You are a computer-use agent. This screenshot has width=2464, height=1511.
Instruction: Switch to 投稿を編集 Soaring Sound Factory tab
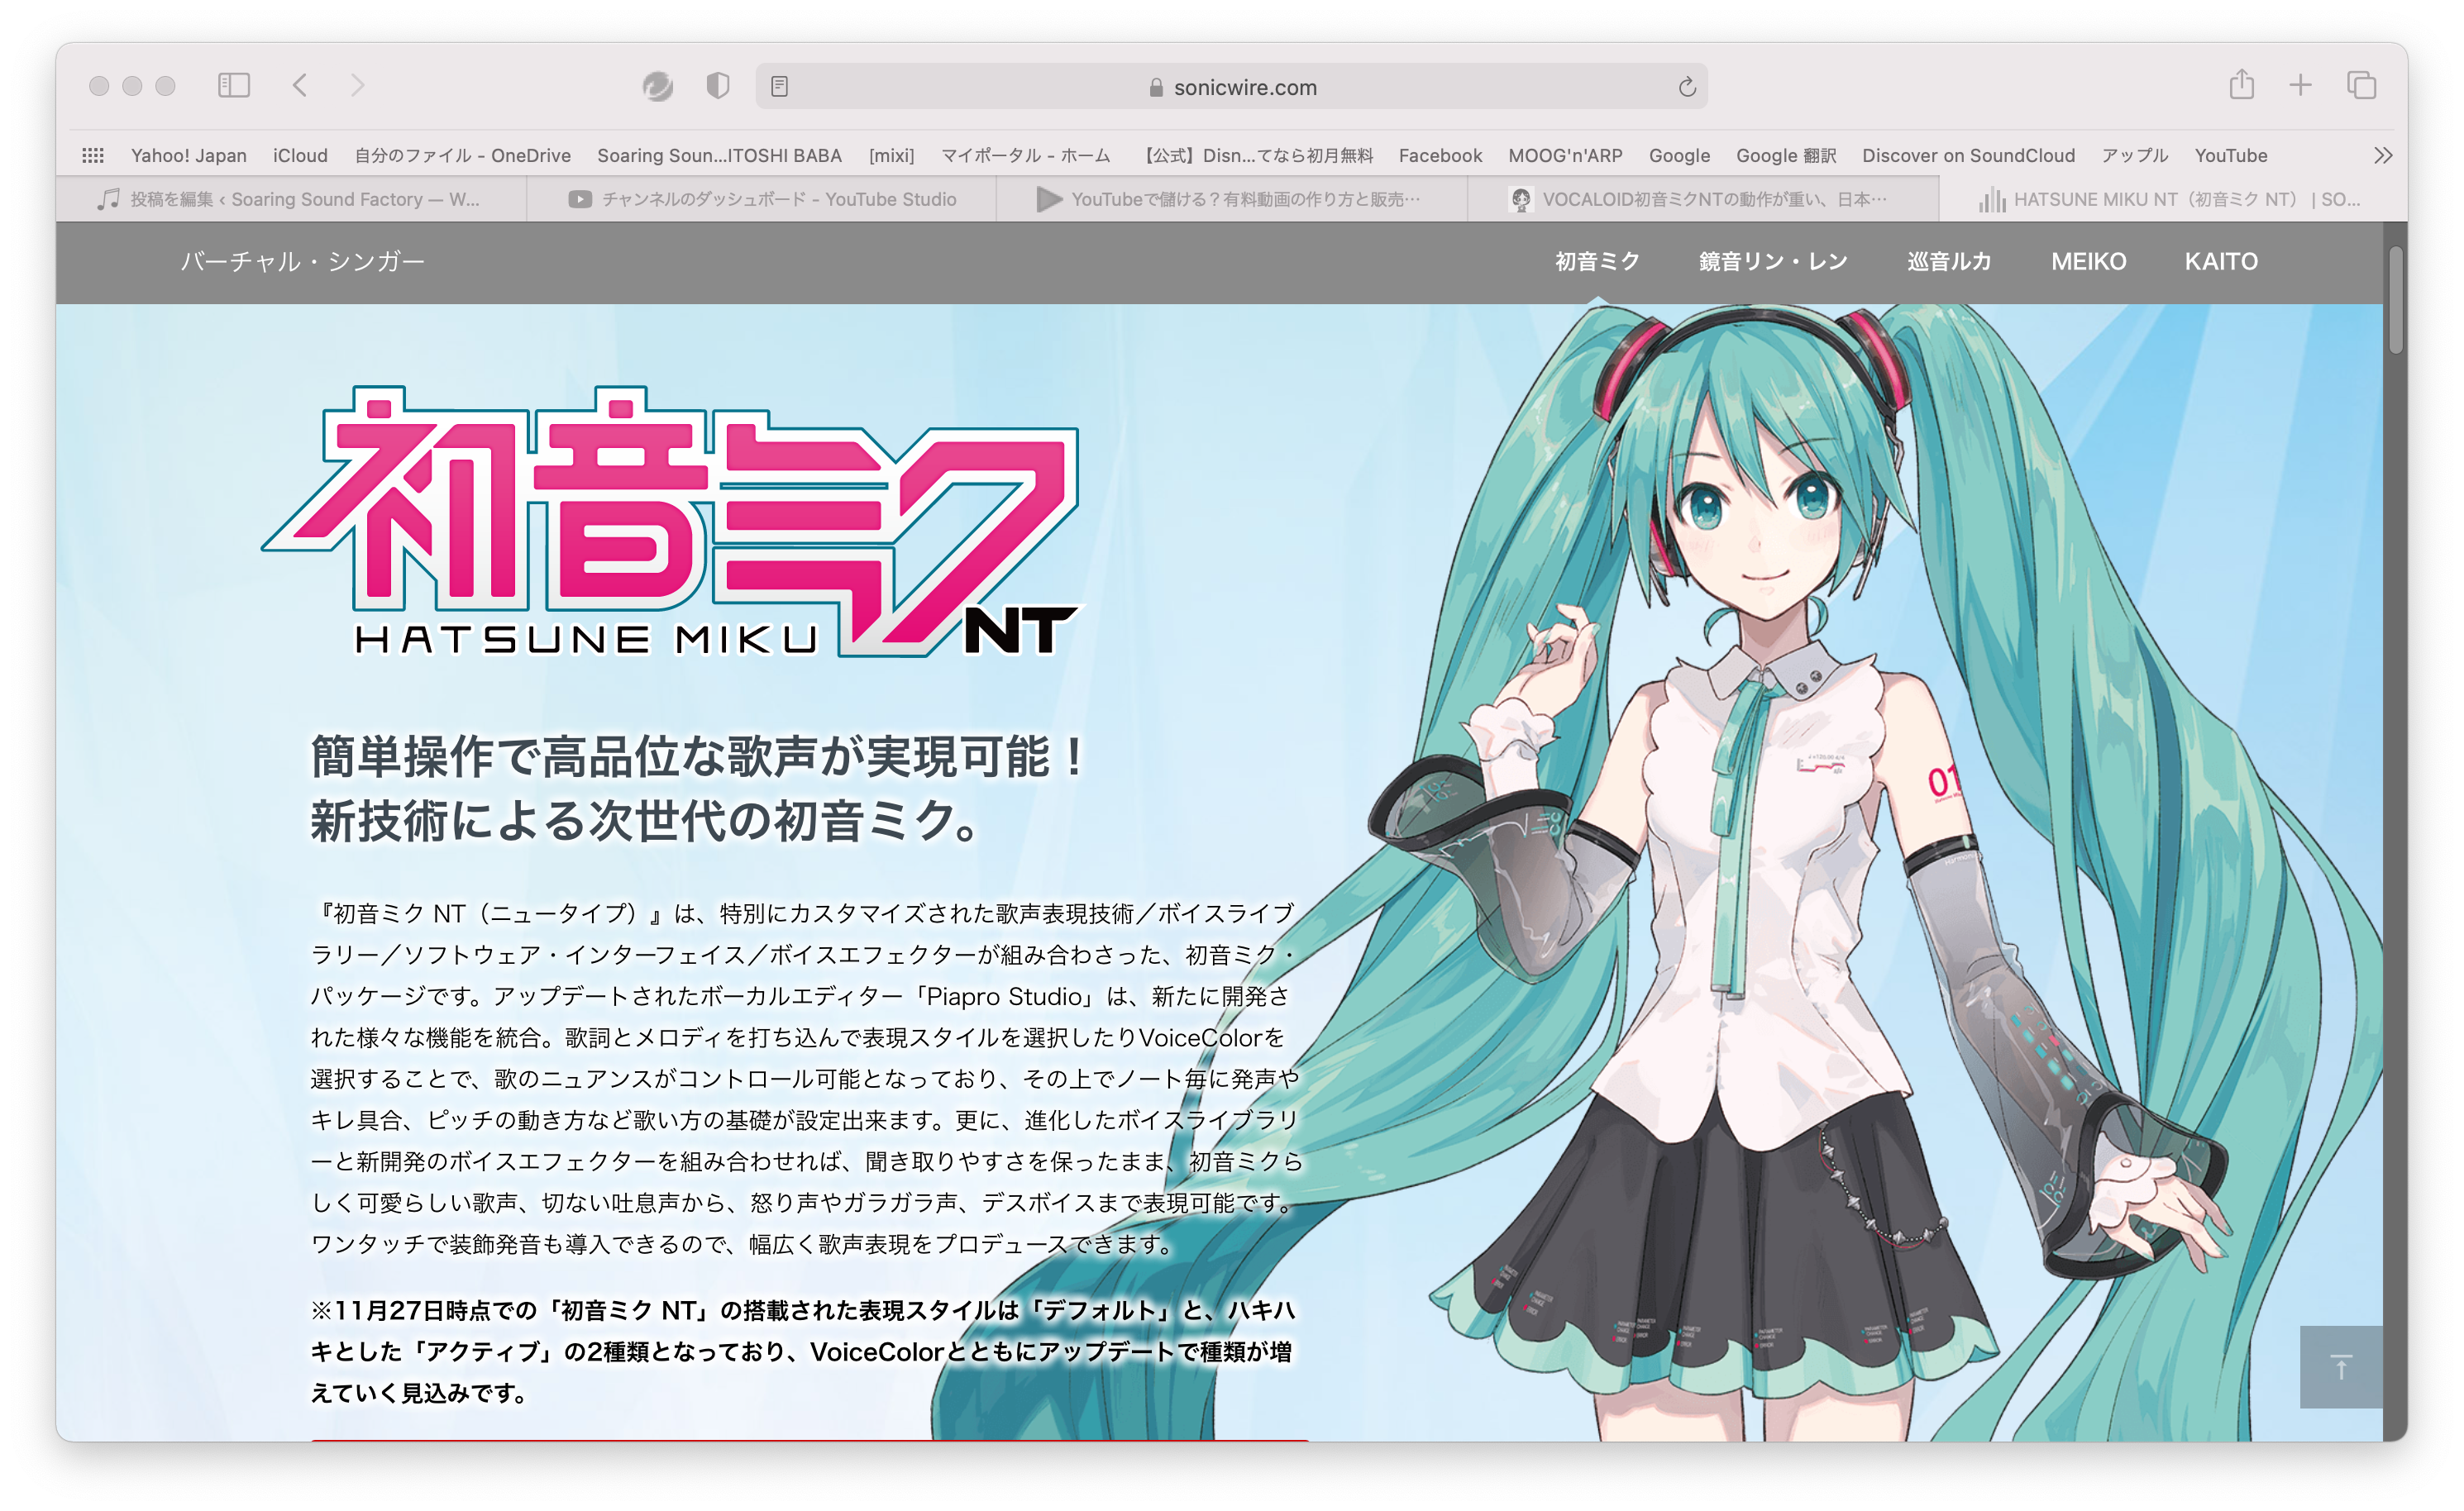pos(291,199)
